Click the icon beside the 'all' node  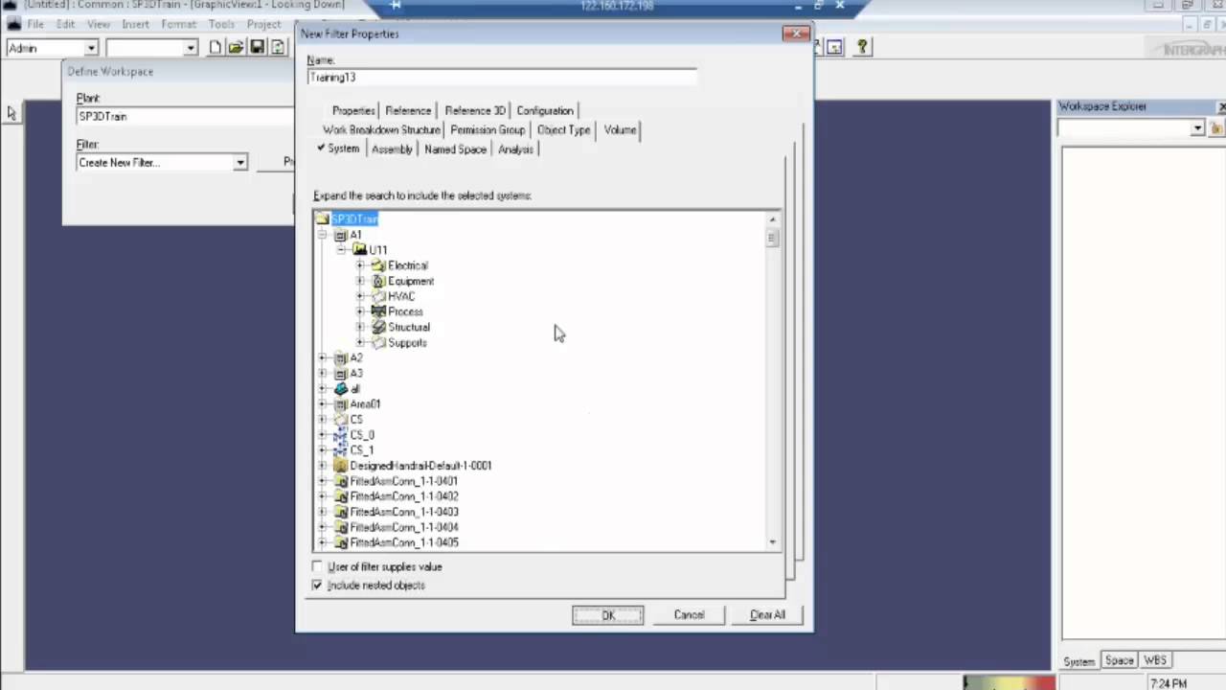pos(341,389)
